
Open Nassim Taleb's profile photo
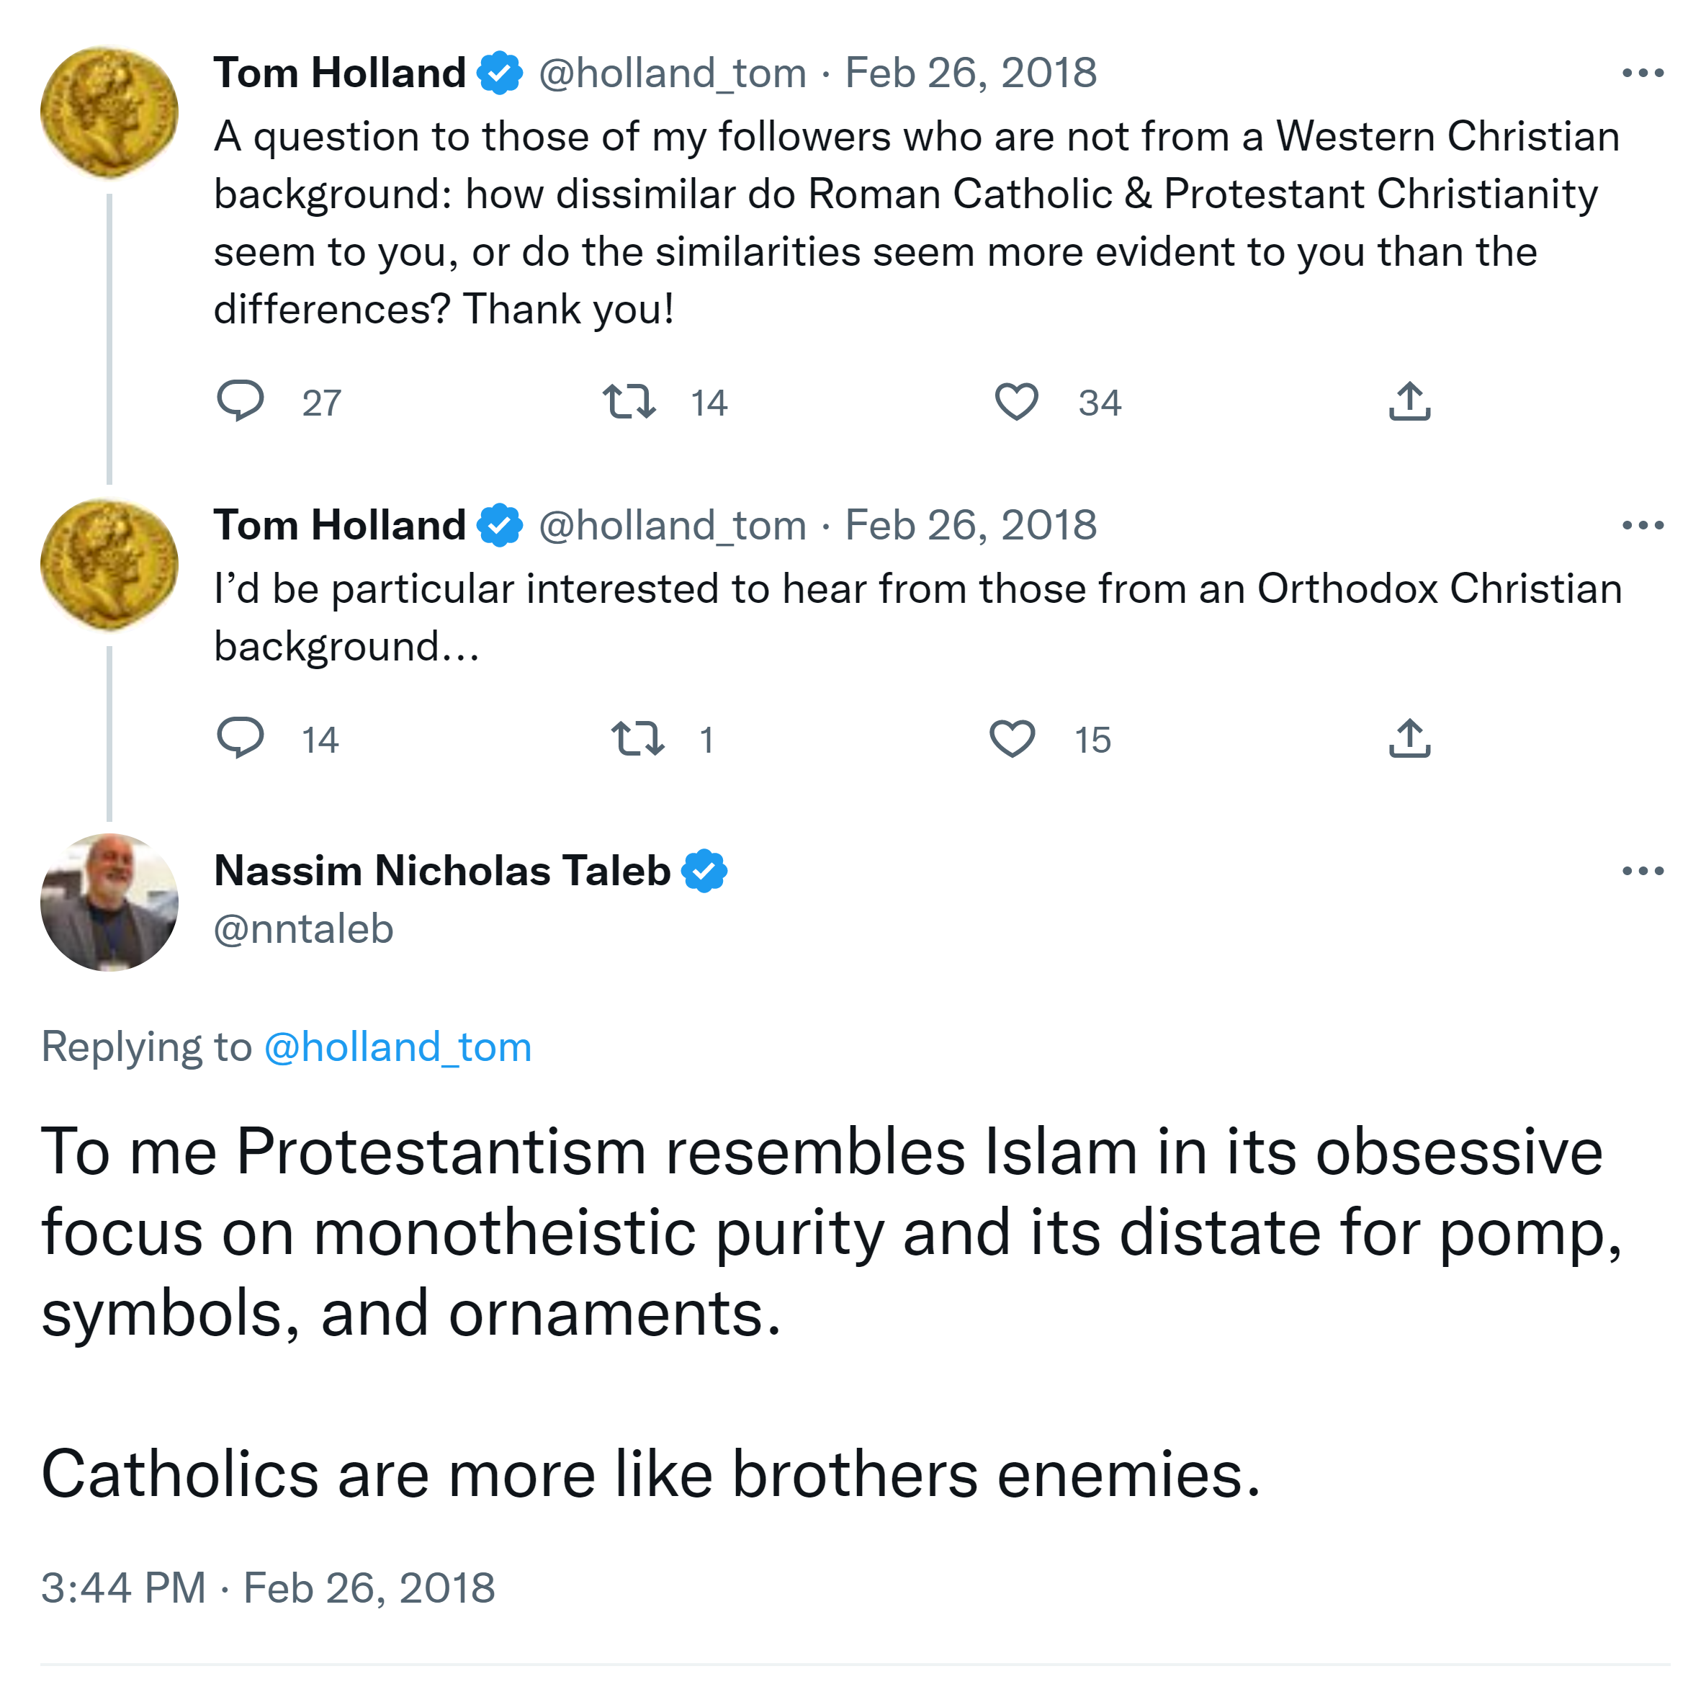pyautogui.click(x=109, y=902)
